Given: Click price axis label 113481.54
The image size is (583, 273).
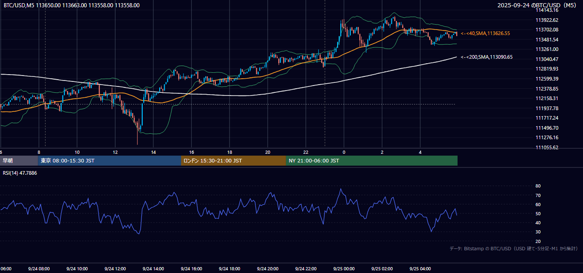Looking at the screenshot, I should pos(547,40).
